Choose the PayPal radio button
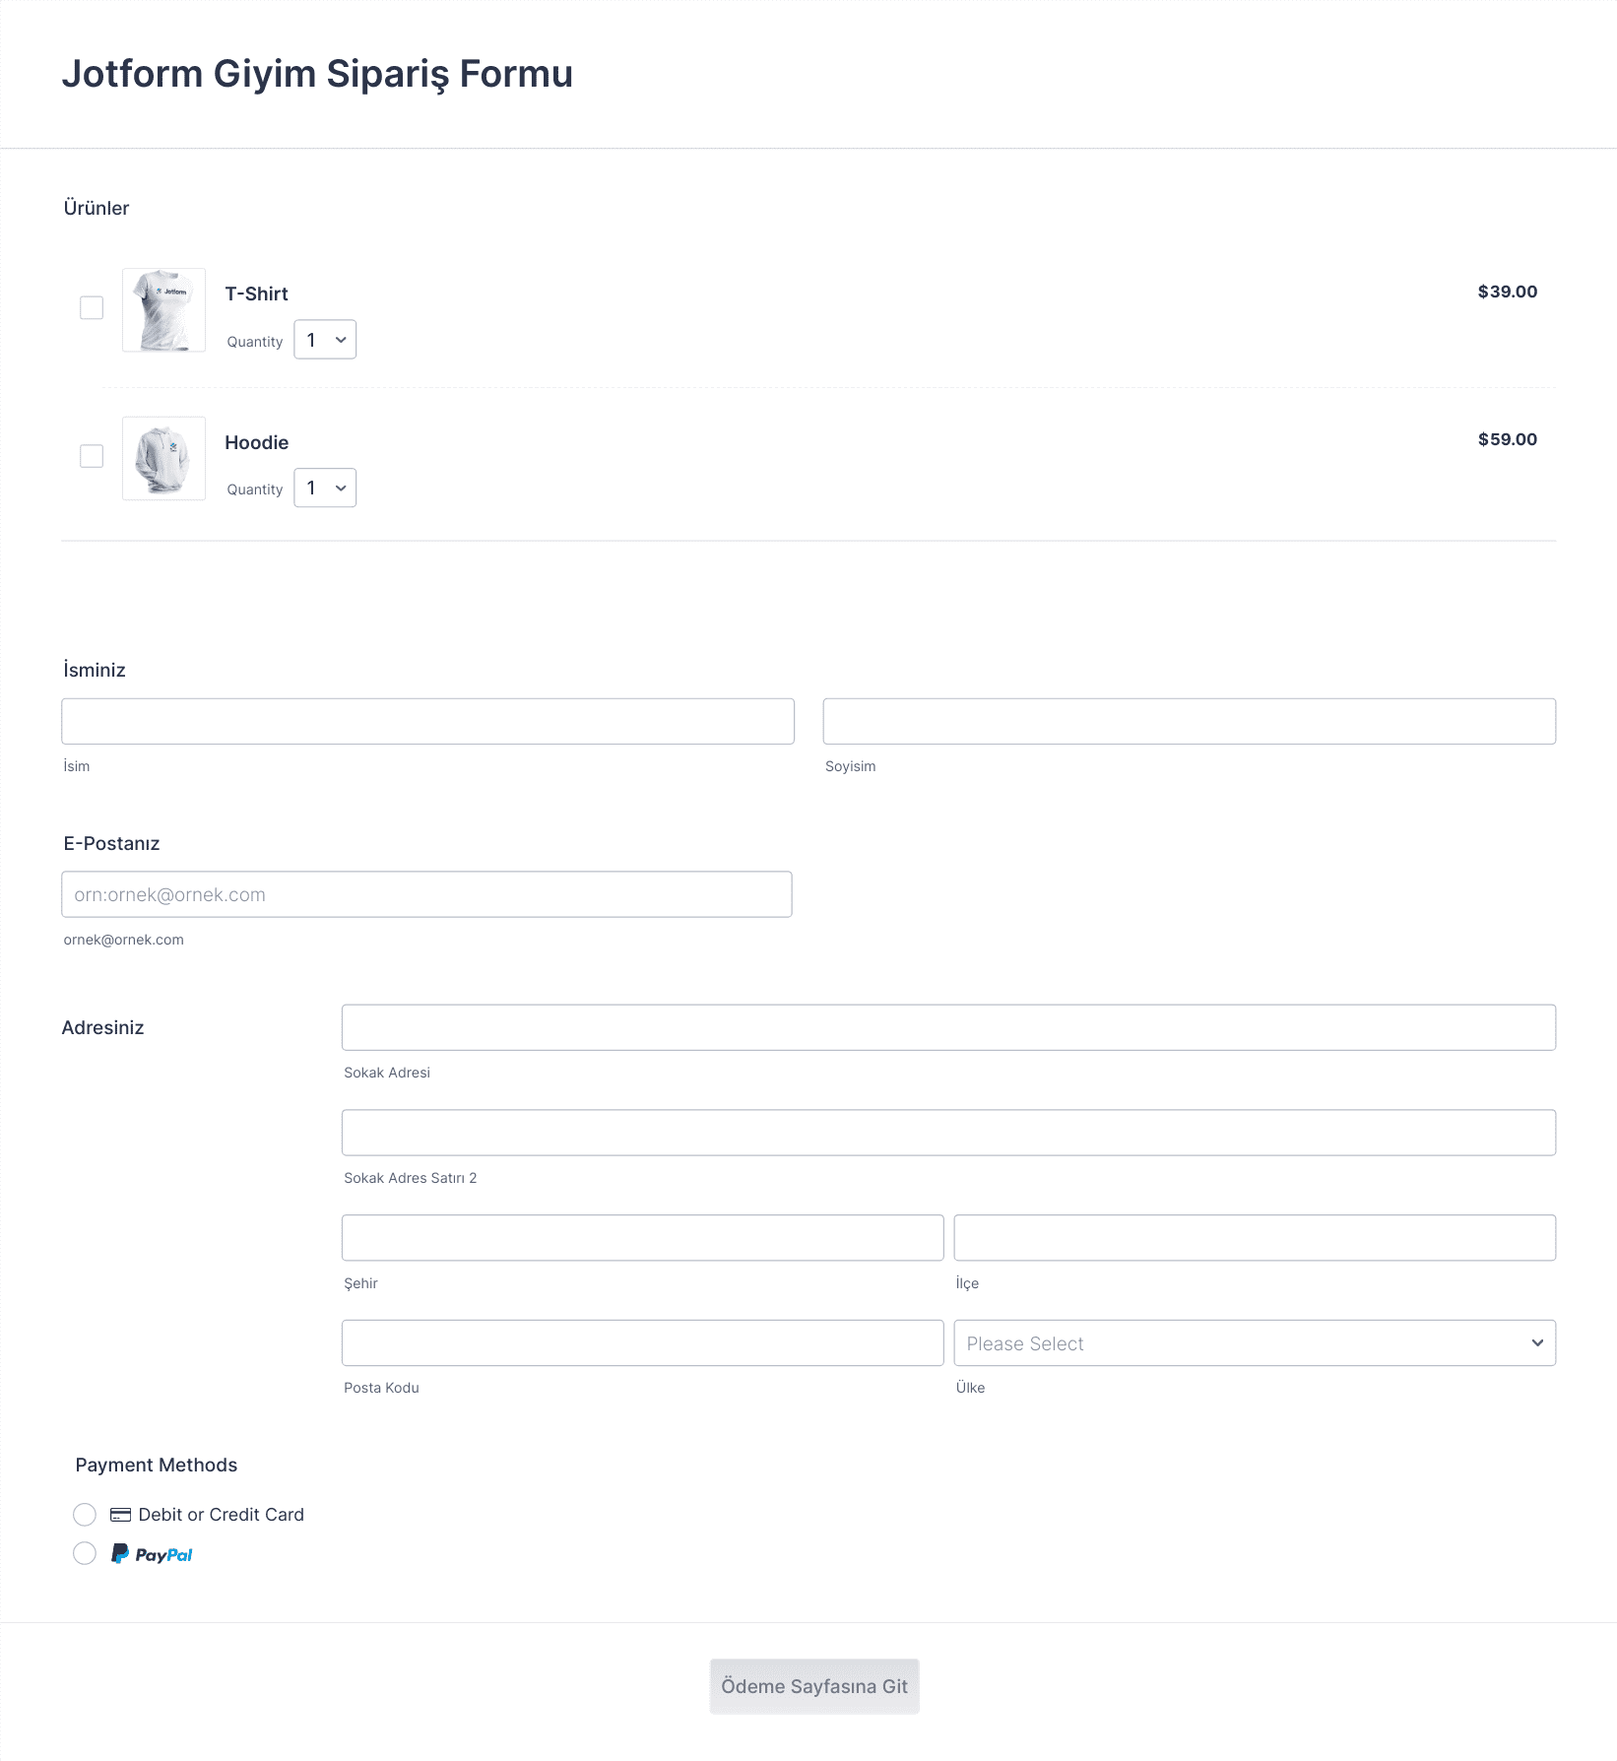Screen dimensions: 1617x1761 [85, 1554]
